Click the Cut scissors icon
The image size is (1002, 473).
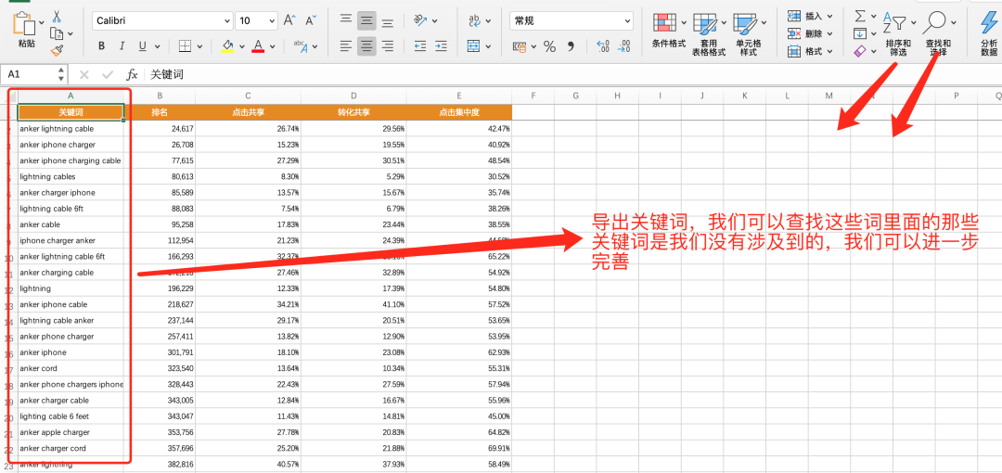pos(57,16)
